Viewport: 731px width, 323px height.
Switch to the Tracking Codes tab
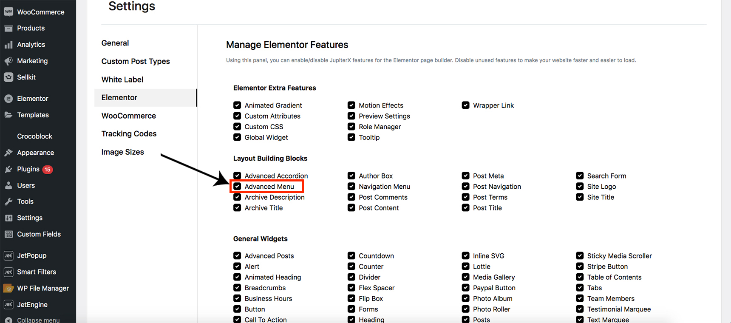click(129, 134)
